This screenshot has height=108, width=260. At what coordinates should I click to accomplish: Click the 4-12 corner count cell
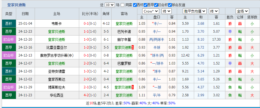tap(106, 24)
